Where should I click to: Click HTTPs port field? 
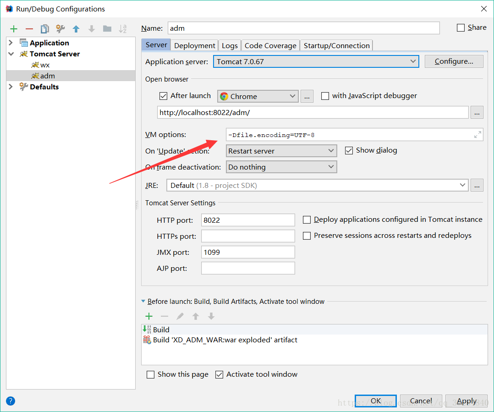tap(248, 236)
